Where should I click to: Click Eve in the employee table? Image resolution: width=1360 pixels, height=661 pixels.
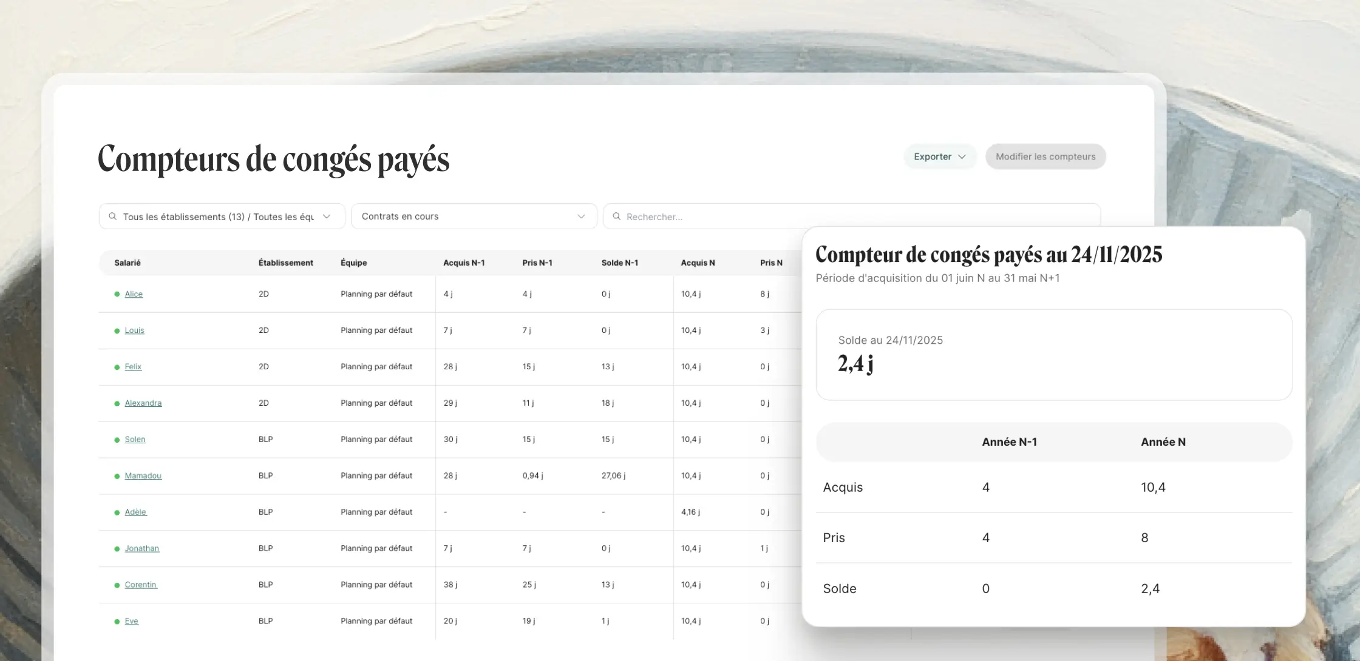pyautogui.click(x=131, y=622)
